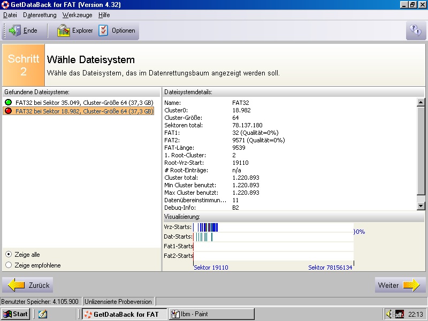This screenshot has width=428, height=321.
Task: Click the Ende exit door icon
Action: coord(15,30)
